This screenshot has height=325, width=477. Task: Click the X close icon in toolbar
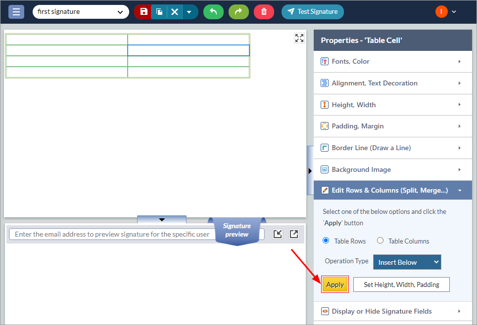coord(175,12)
